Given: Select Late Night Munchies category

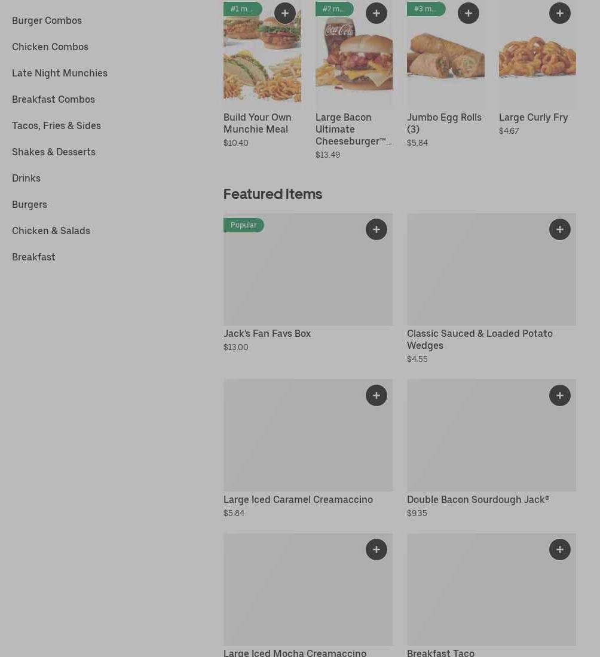Looking at the screenshot, I should click(x=60, y=73).
